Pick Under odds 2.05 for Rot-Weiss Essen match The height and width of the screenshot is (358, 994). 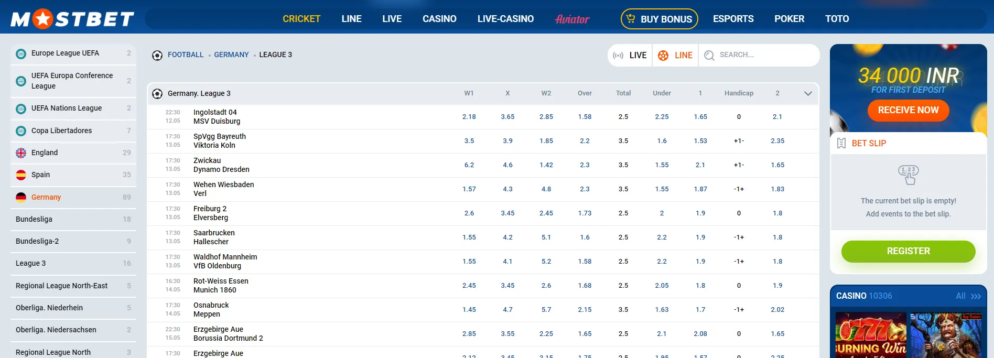662,286
